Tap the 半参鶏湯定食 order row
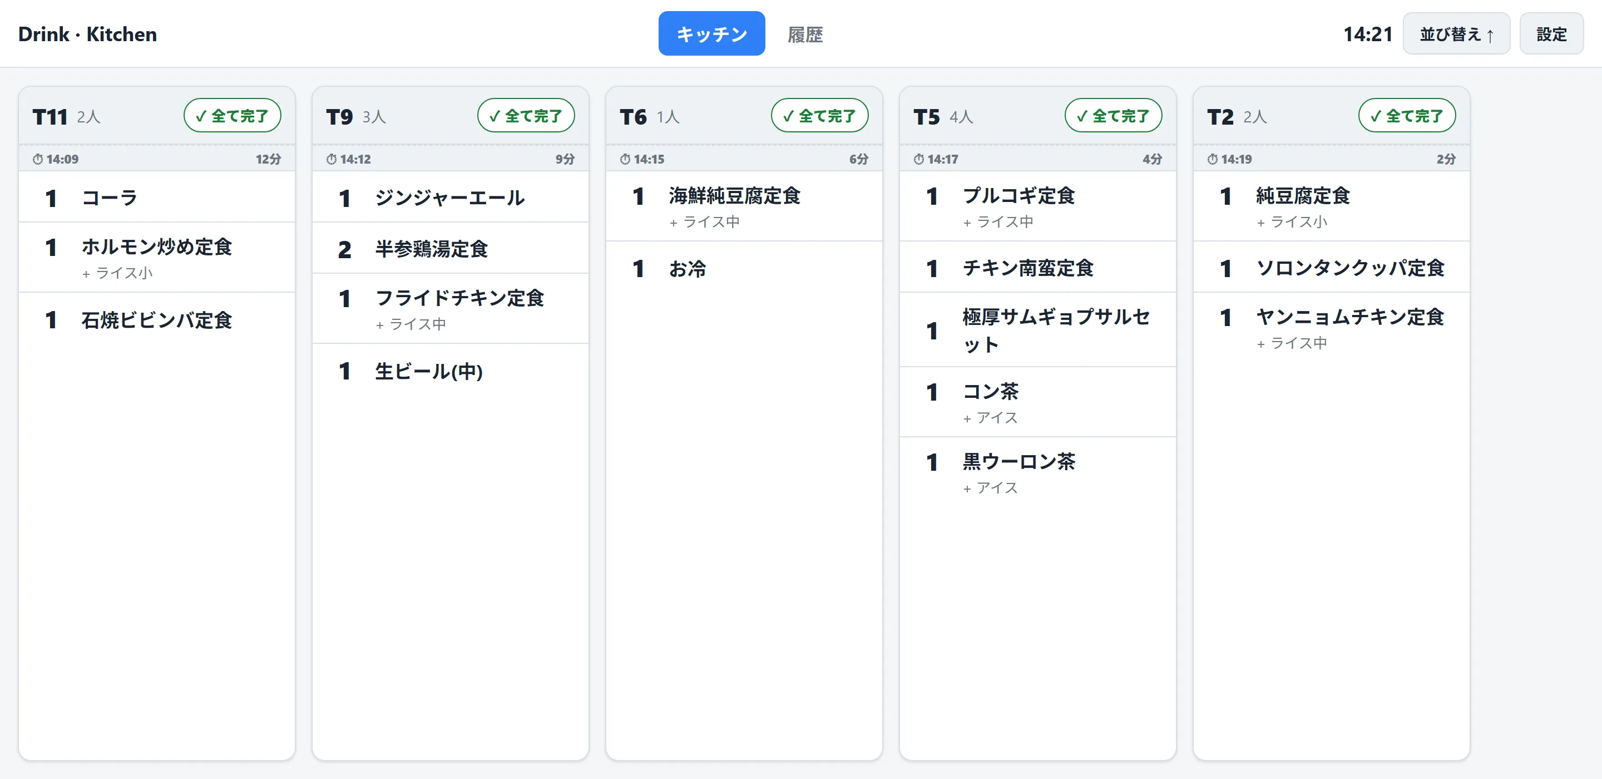The width and height of the screenshot is (1602, 779). point(450,248)
